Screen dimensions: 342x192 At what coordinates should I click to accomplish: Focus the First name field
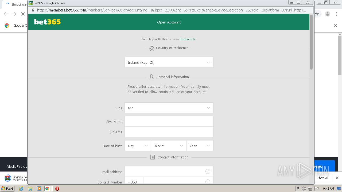coord(169,122)
